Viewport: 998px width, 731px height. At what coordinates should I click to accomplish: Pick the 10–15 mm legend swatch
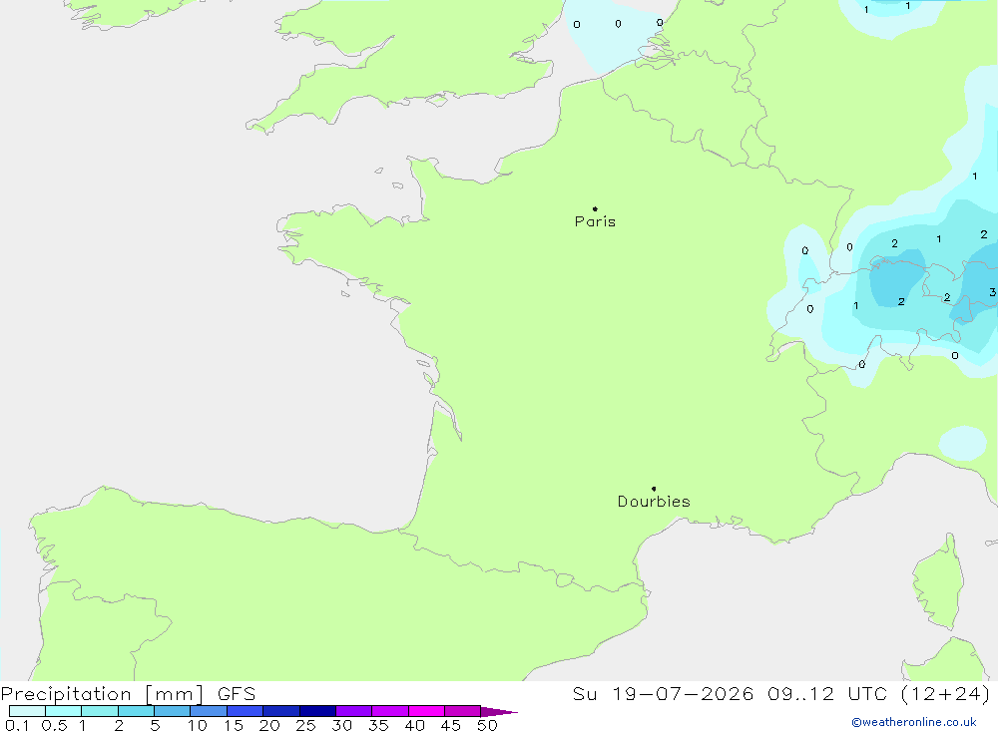click(209, 711)
